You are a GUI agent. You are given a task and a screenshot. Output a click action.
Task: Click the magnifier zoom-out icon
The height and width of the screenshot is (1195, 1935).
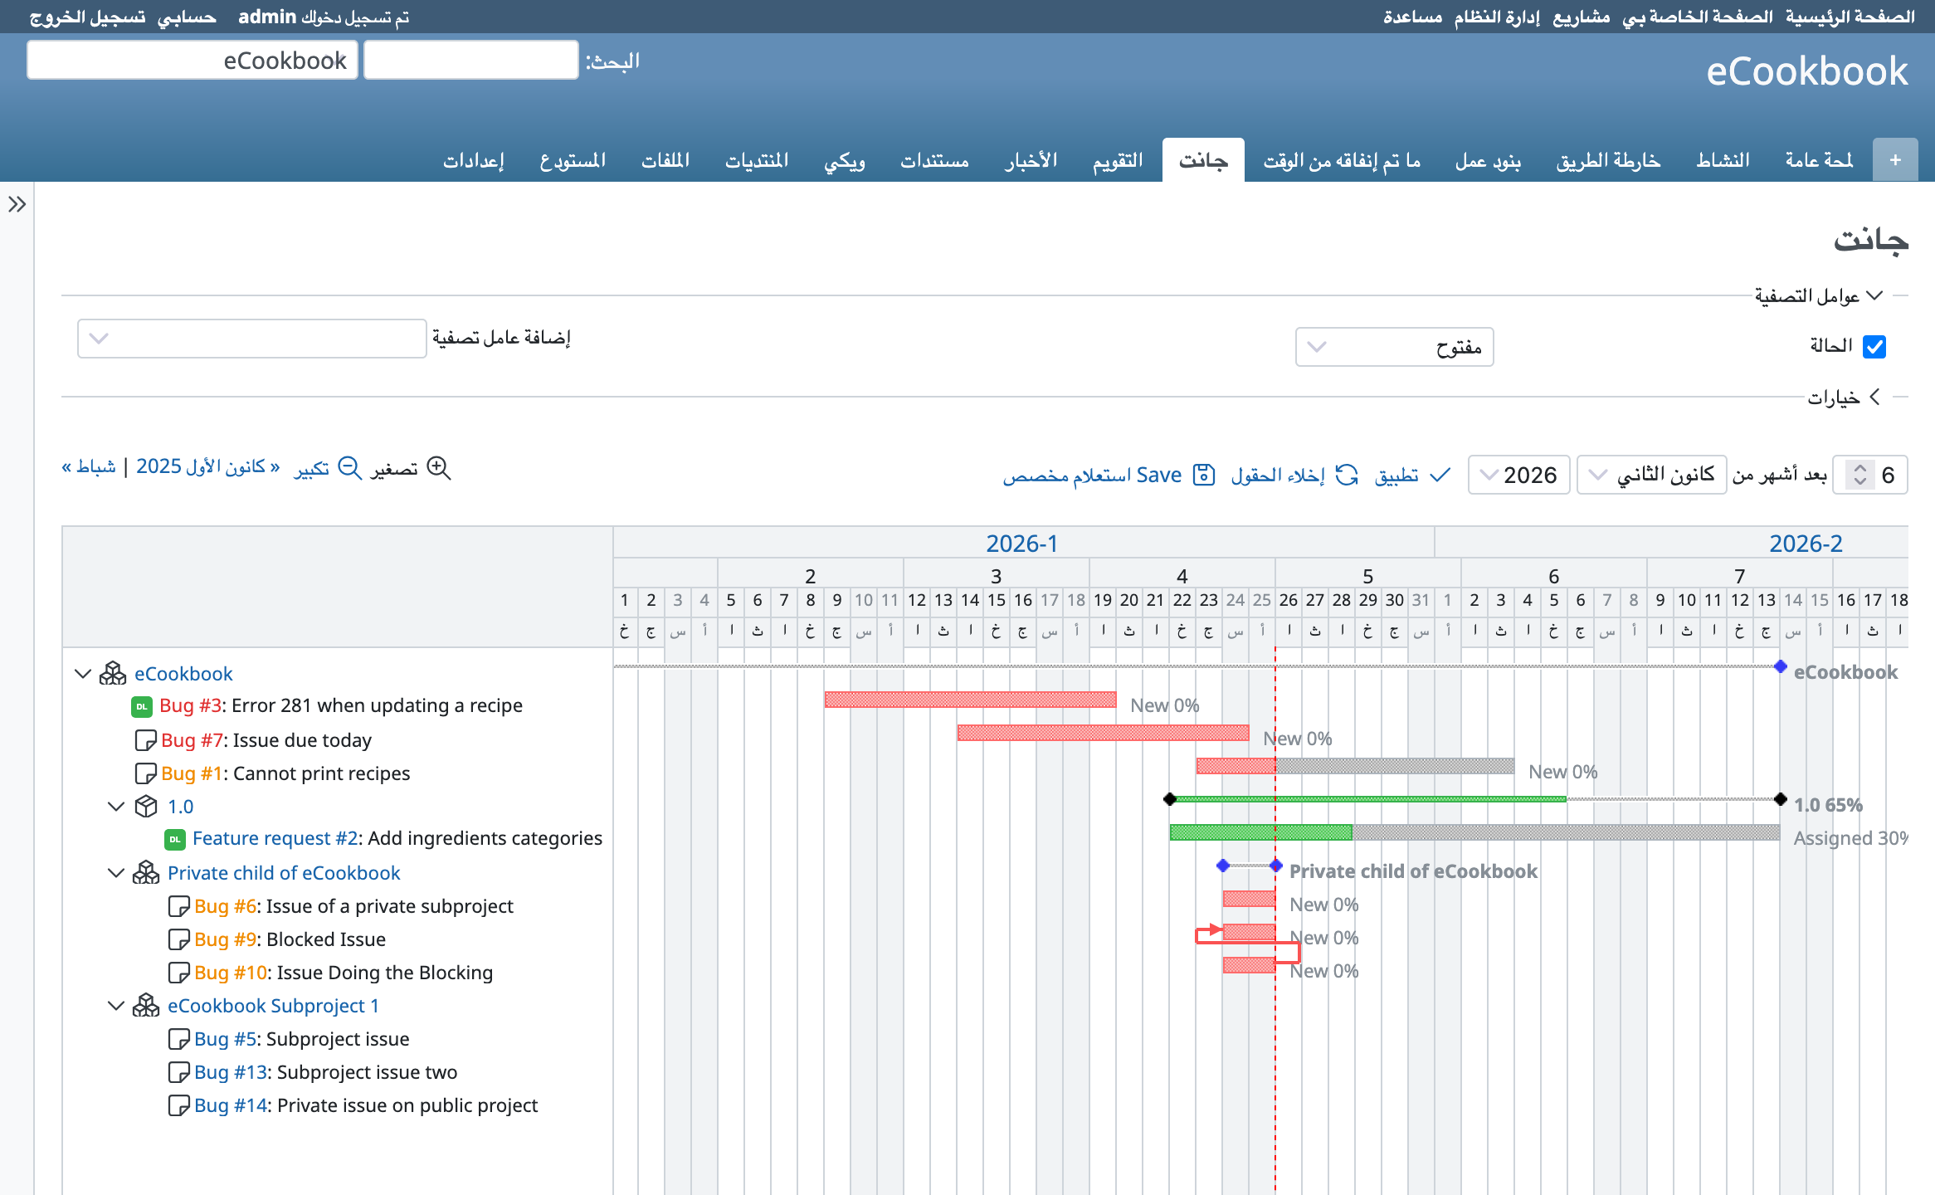[x=350, y=469]
